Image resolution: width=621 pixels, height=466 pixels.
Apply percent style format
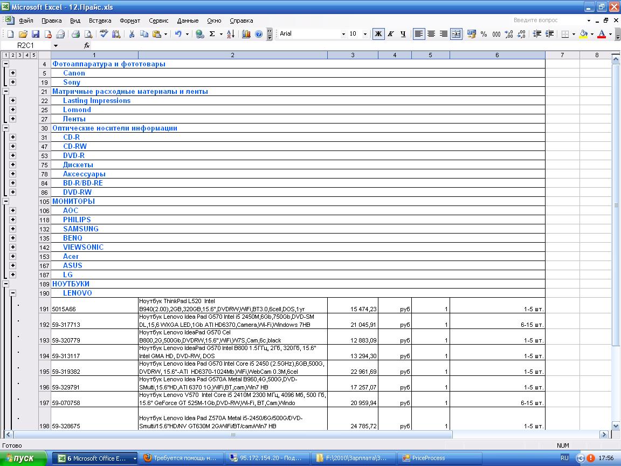(484, 34)
